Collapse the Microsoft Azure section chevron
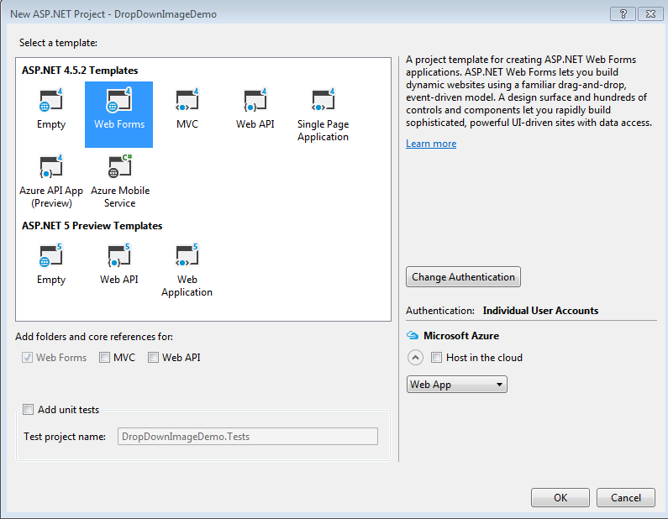 (x=415, y=357)
